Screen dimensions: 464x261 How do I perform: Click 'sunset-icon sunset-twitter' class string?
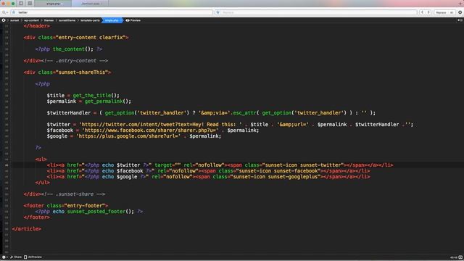tap(303, 165)
